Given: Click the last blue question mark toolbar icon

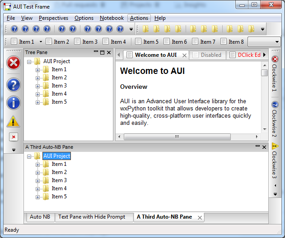Looking at the screenshot, I should [120, 29].
